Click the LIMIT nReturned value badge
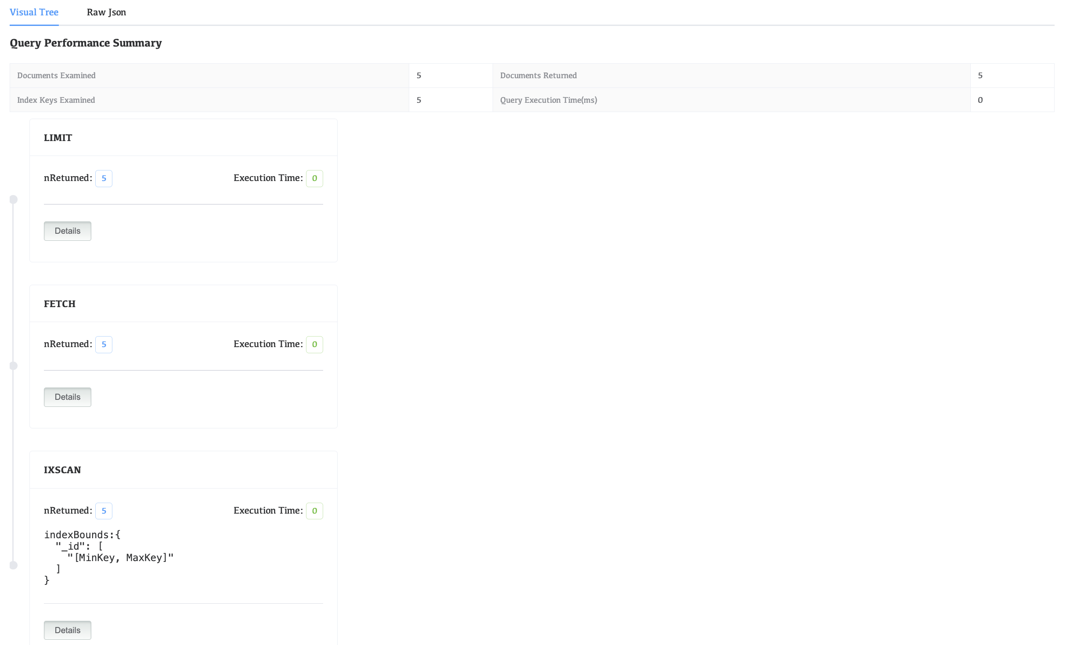This screenshot has width=1066, height=645. click(x=104, y=178)
